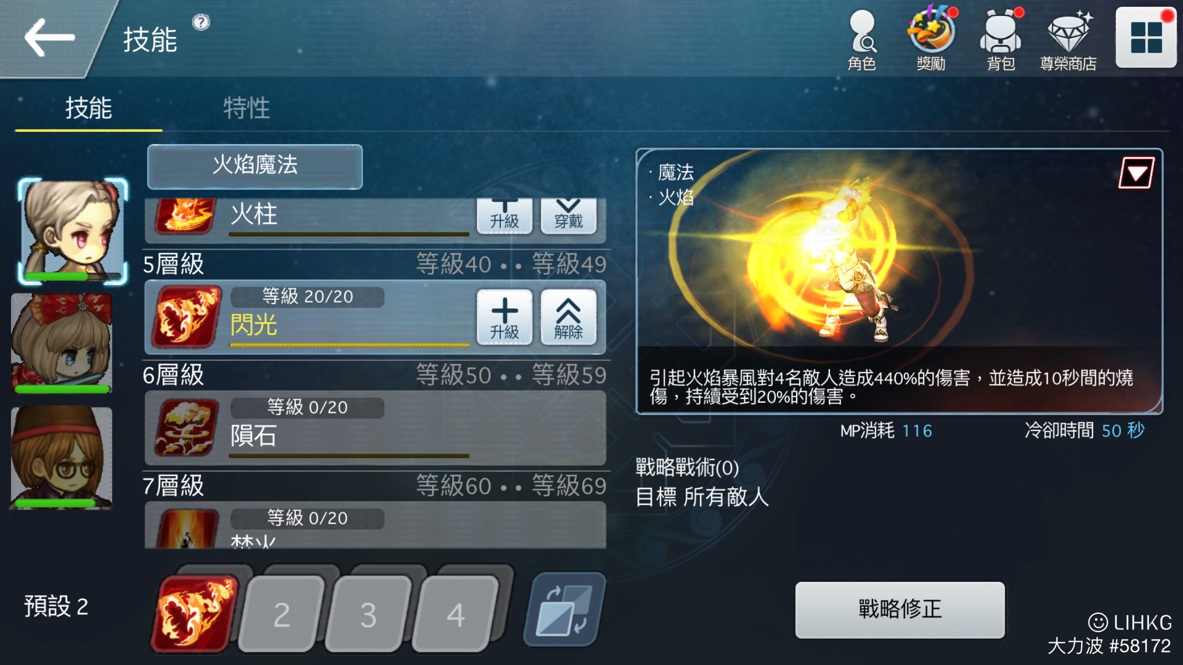Equip 火柱 with the 穿戴 button

point(568,216)
